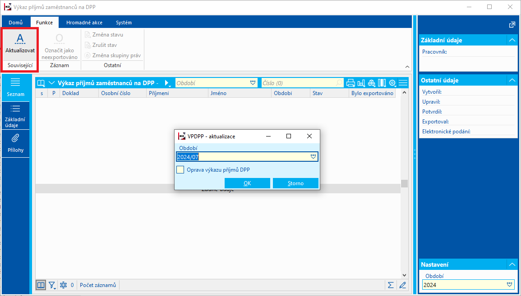Open the hamburger menu in list toolbar
Viewport: 521px width, 296px height.
(403, 83)
